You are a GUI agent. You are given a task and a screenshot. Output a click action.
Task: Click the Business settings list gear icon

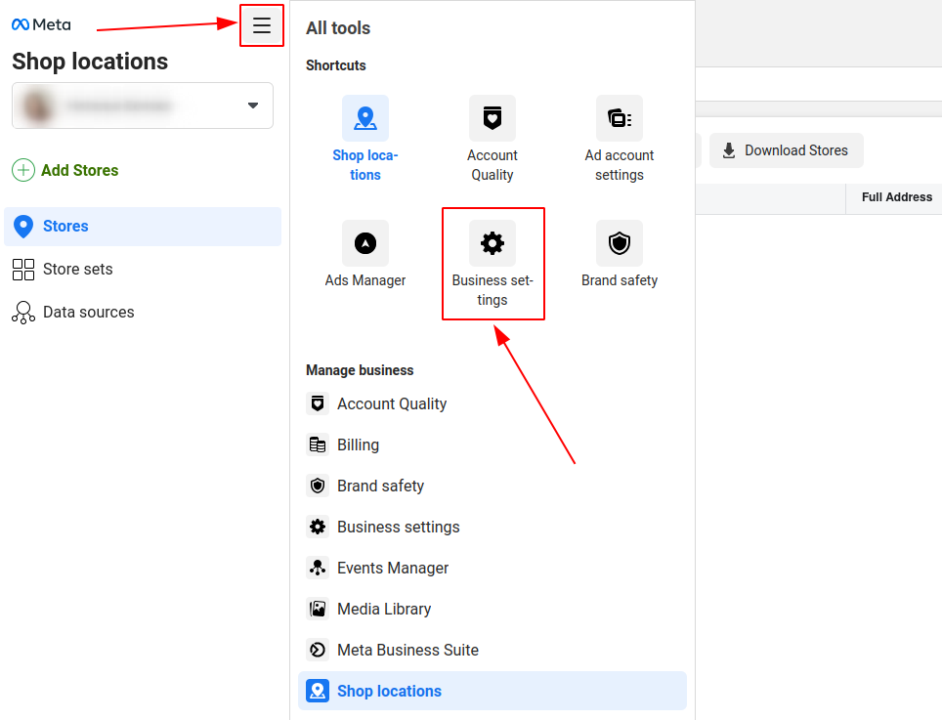pyautogui.click(x=318, y=527)
